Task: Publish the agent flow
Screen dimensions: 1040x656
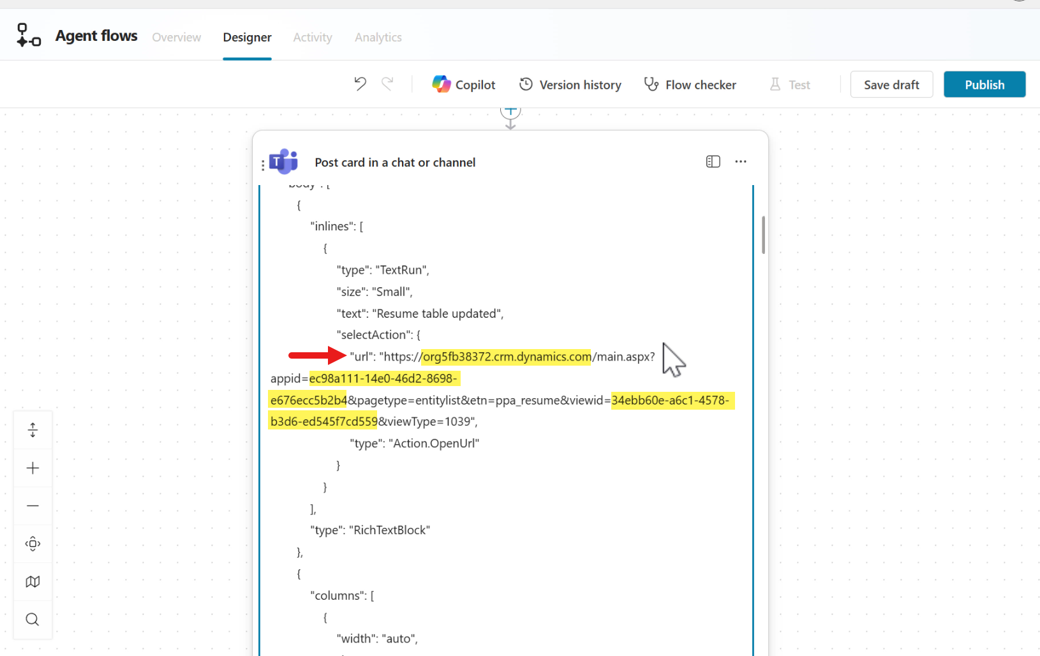Action: [x=984, y=84]
